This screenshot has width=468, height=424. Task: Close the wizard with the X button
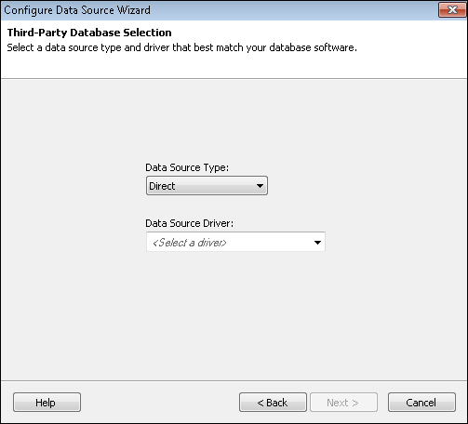[x=452, y=10]
